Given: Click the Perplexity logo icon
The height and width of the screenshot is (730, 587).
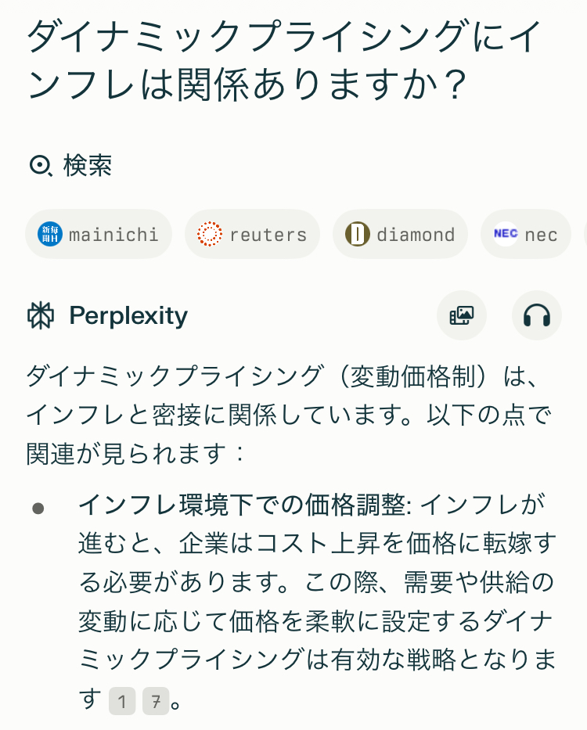Looking at the screenshot, I should coord(41,315).
